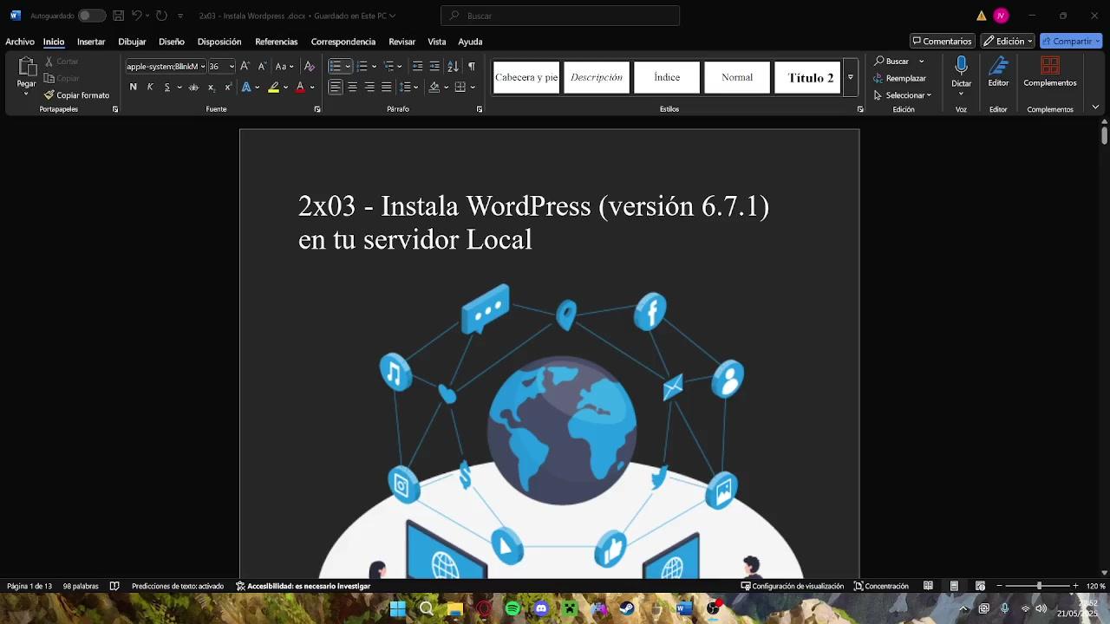
Task: Switch to read mode view
Action: point(928,586)
